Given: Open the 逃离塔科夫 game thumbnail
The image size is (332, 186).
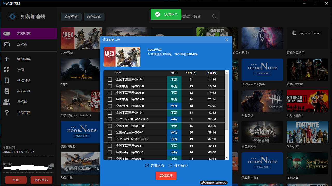Looking at the screenshot, I should click(x=262, y=132).
